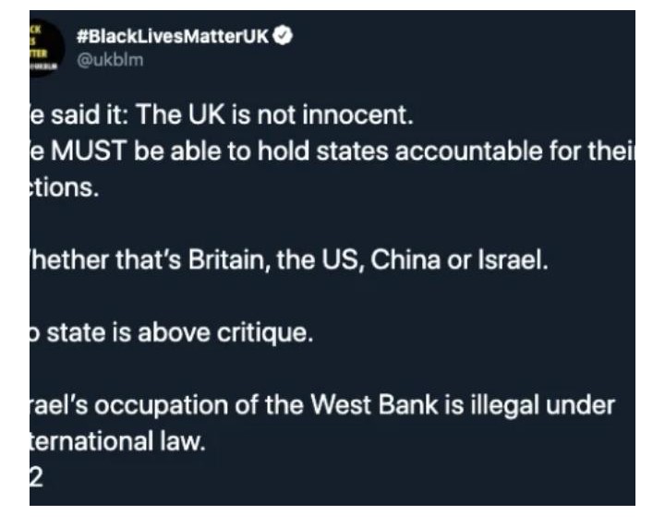
Task: Click the word Israel in the country list
Action: coord(513,259)
